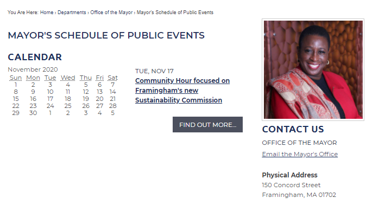Pick December 5 in the calendar grid

coord(113,113)
